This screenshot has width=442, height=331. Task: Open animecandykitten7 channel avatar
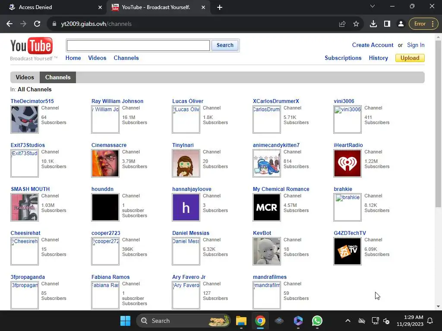point(267,163)
